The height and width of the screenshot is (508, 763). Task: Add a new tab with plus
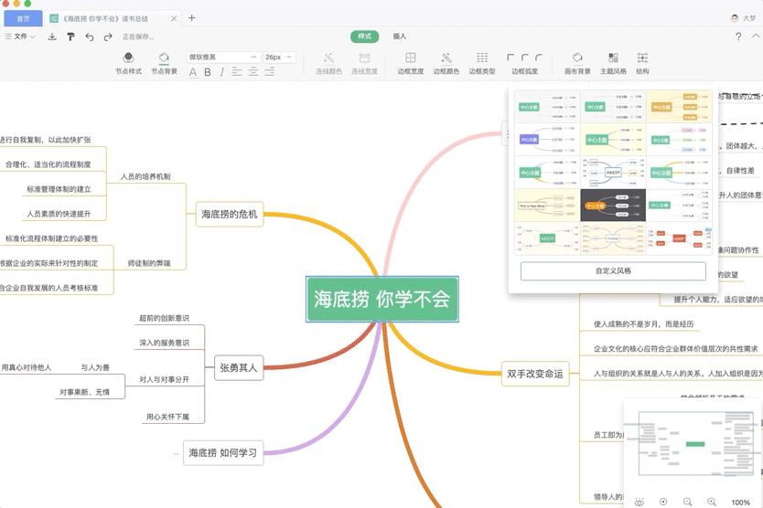tap(192, 18)
